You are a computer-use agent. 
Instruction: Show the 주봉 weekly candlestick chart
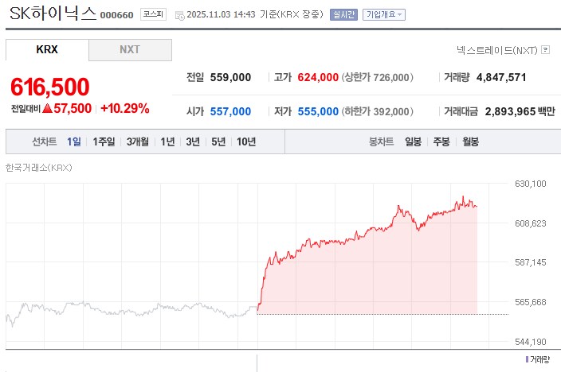pyautogui.click(x=441, y=141)
